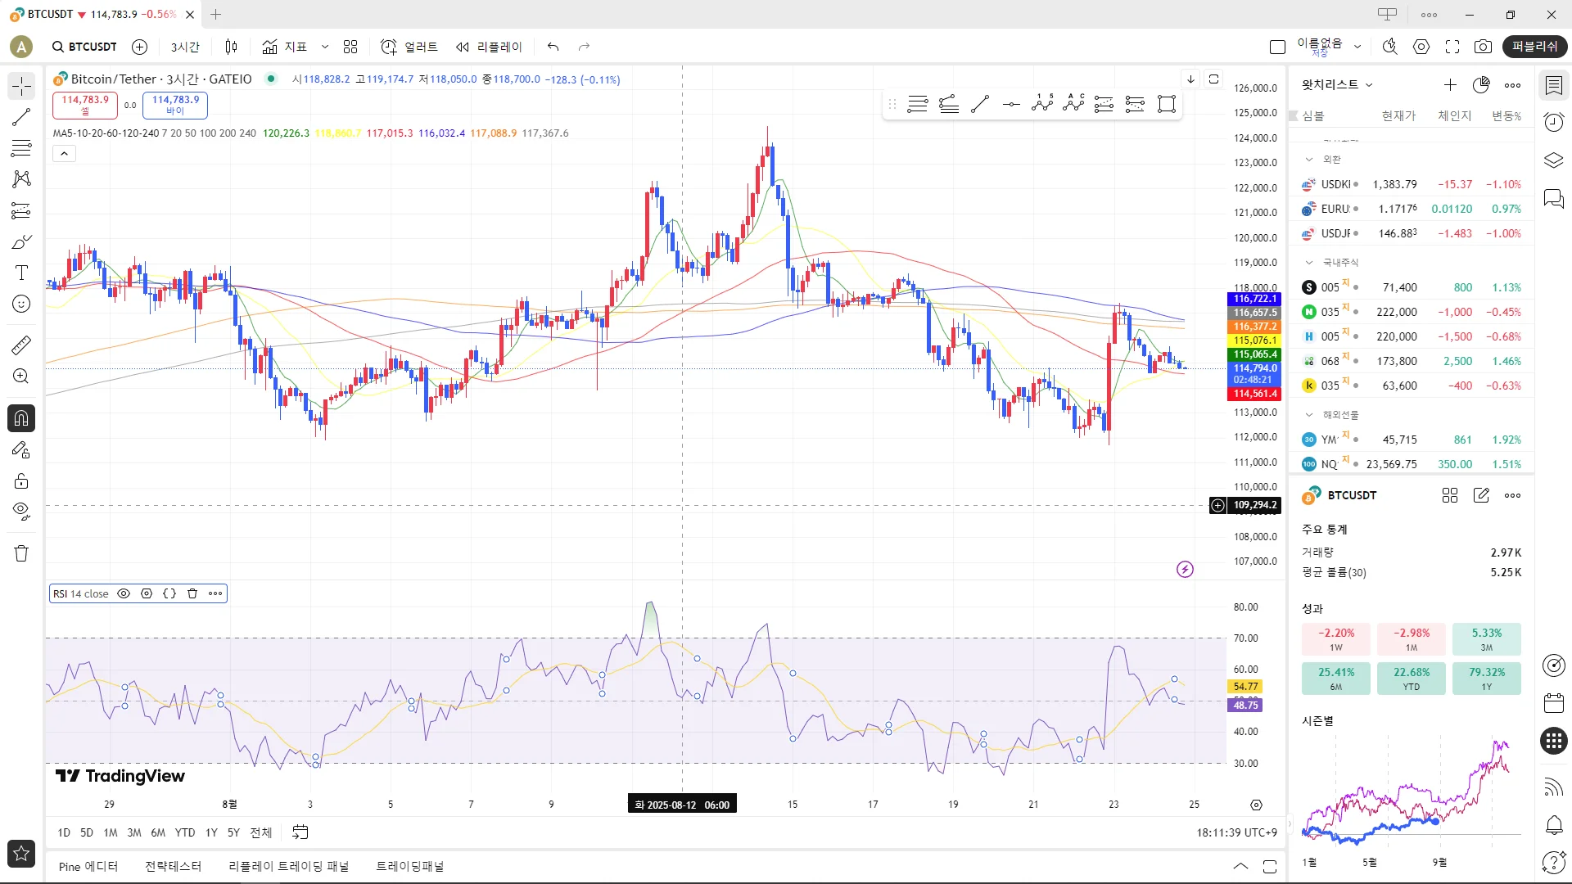Click the 114,783.9 red sell price box
This screenshot has width=1572, height=884.
tap(85, 105)
